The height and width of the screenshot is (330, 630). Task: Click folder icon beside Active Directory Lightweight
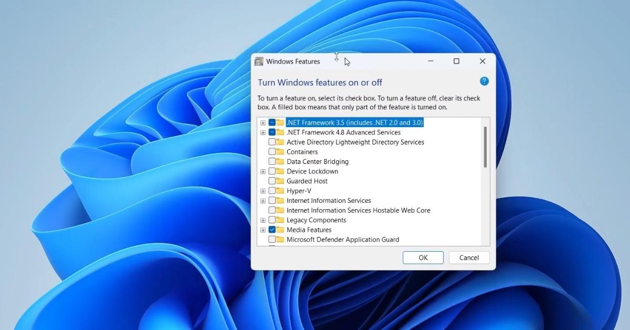tap(280, 142)
